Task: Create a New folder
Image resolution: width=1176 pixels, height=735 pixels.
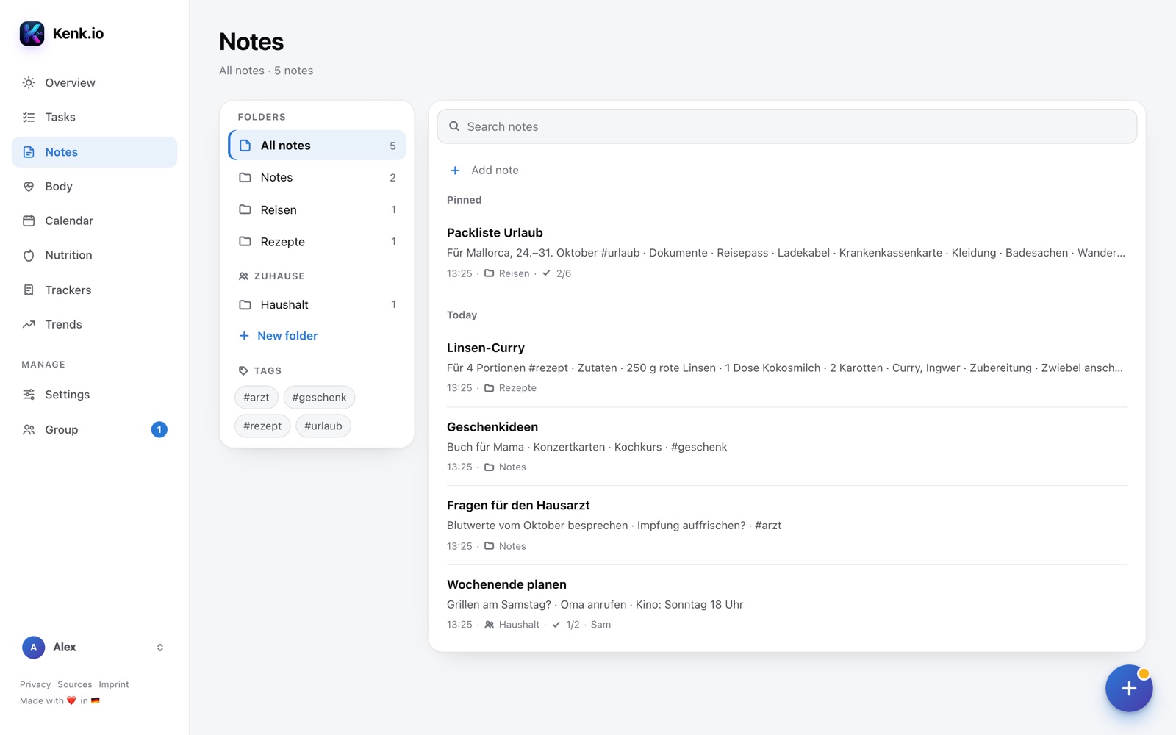Action: click(x=279, y=336)
